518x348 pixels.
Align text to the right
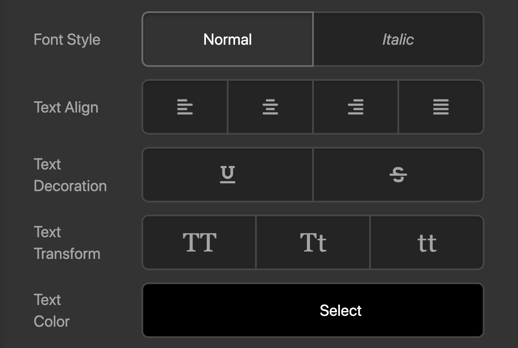[x=355, y=107]
